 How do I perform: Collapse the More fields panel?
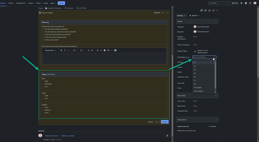(216, 96)
